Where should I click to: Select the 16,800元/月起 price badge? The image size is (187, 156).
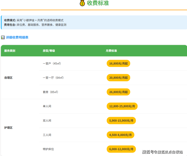(x=118, y=63)
